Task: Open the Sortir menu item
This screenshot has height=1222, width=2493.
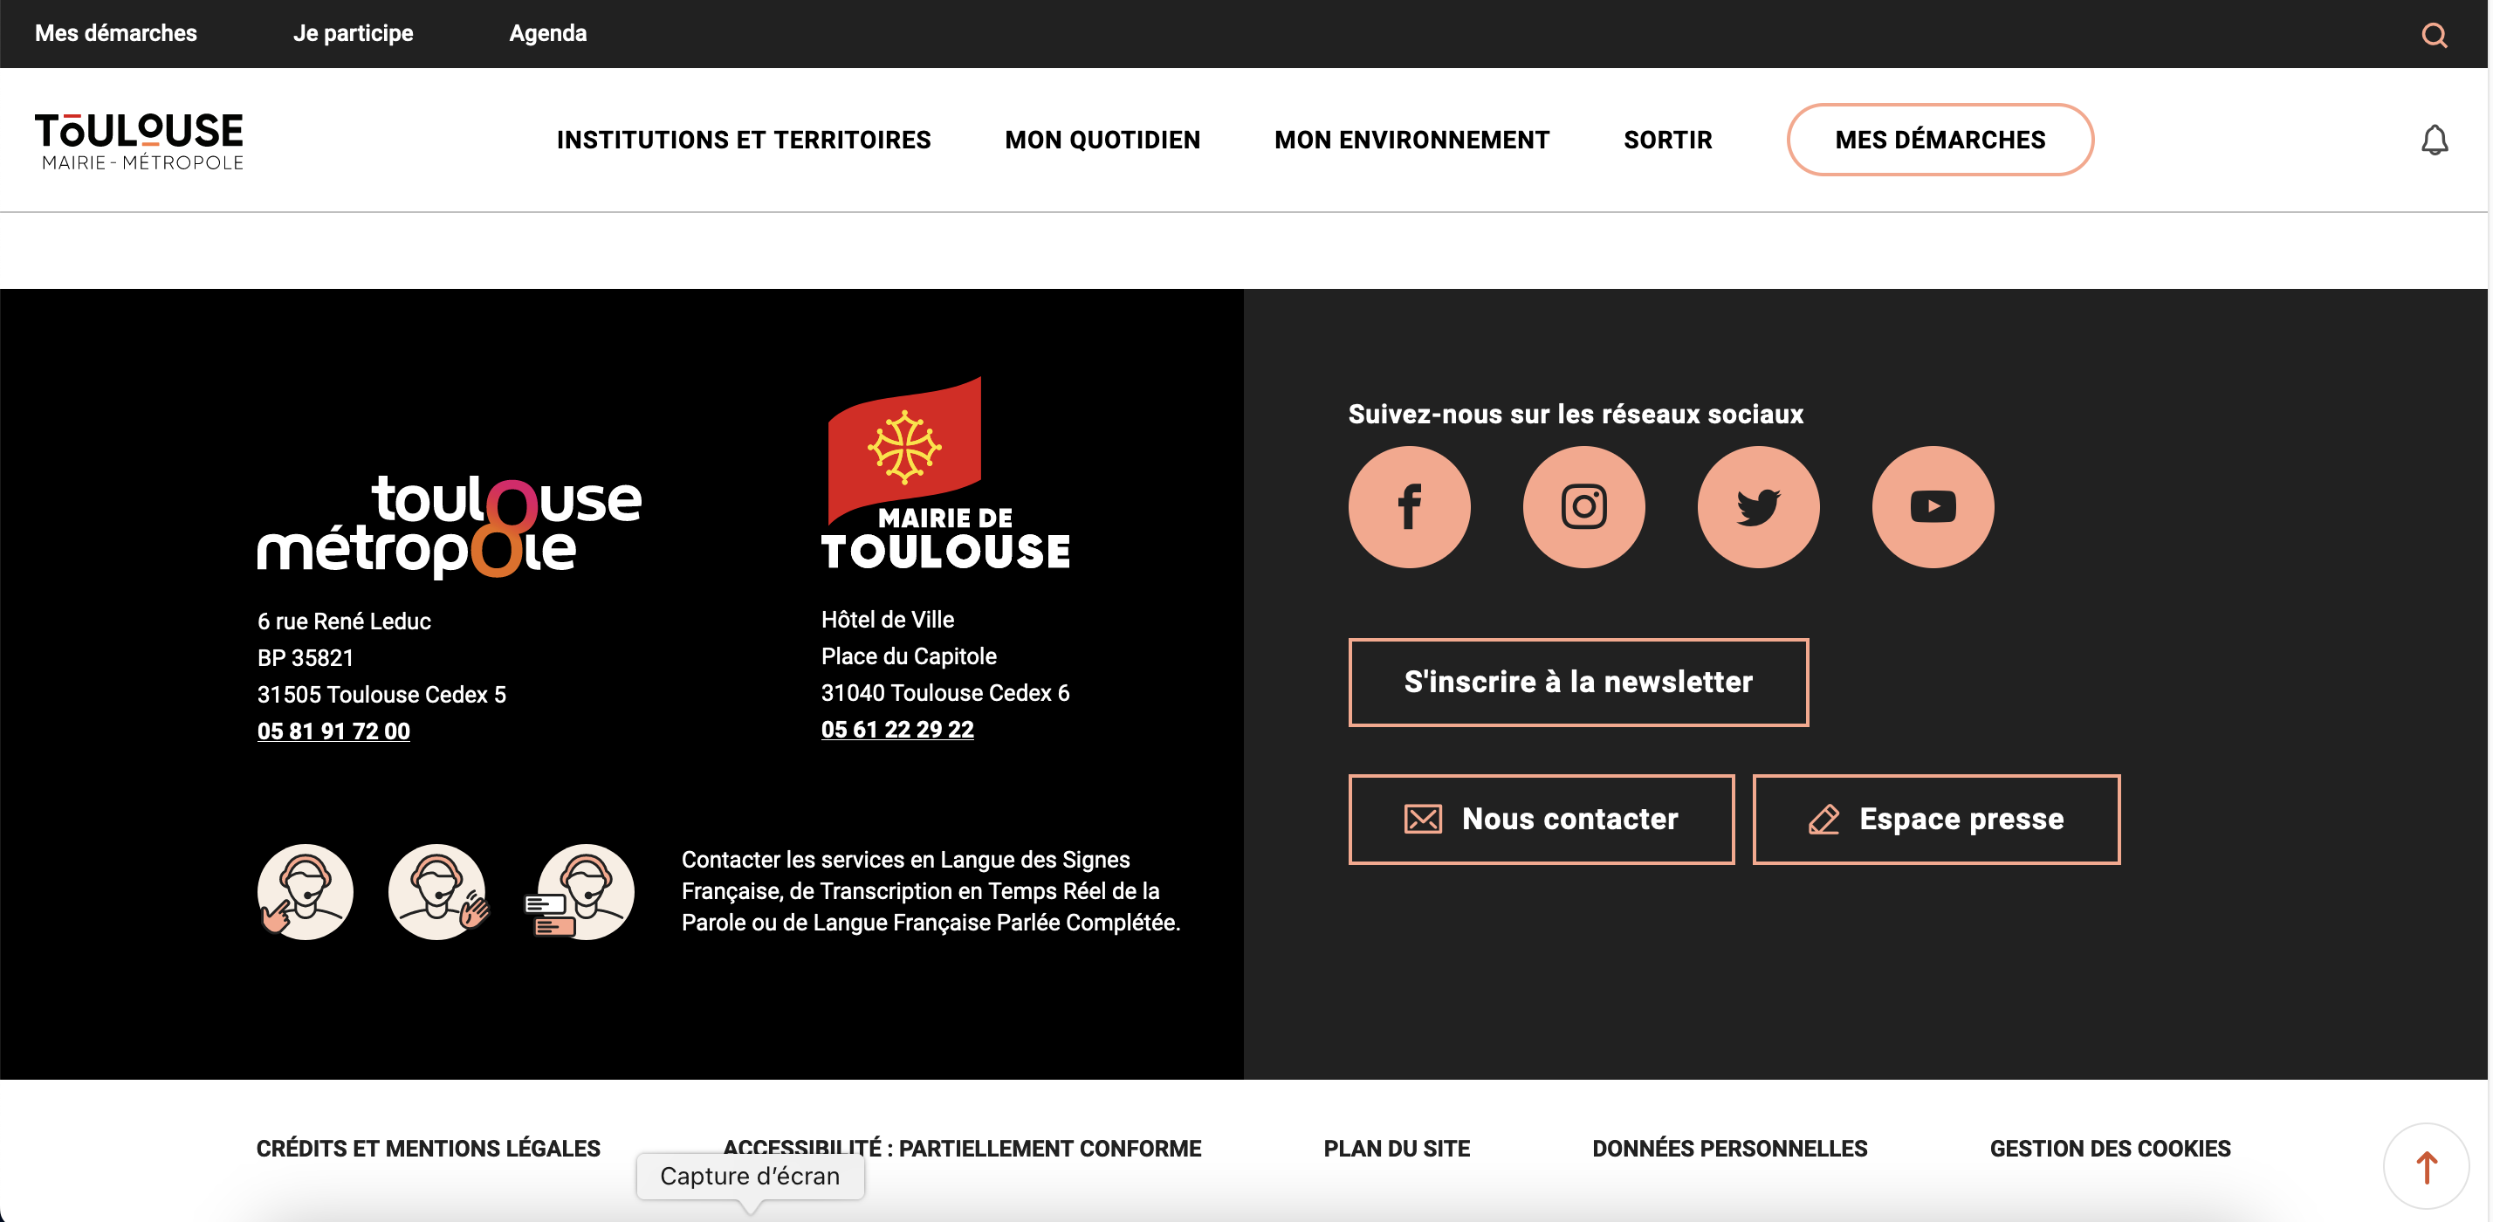Action: click(x=1667, y=141)
